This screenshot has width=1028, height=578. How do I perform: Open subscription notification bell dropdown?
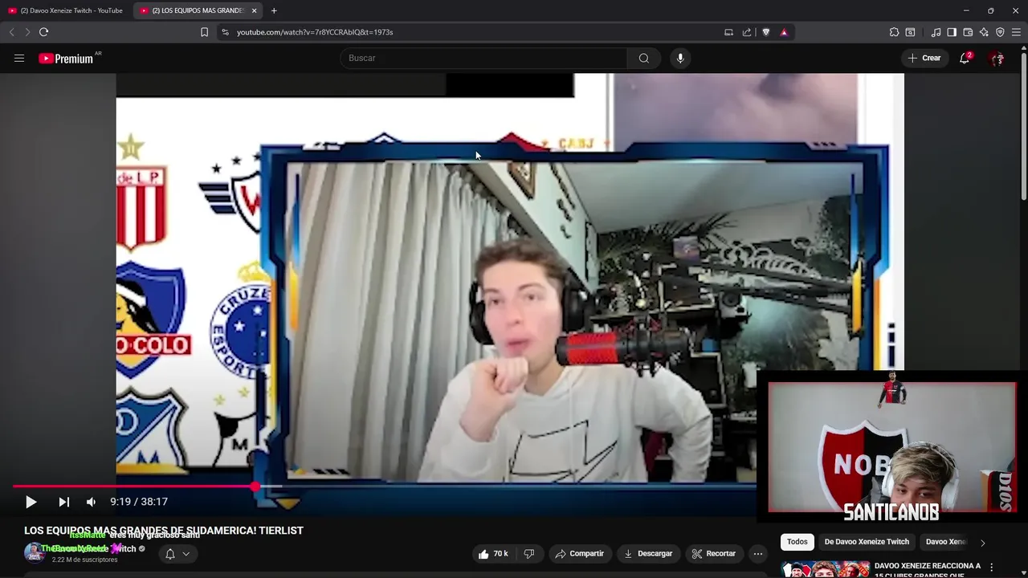tap(177, 554)
